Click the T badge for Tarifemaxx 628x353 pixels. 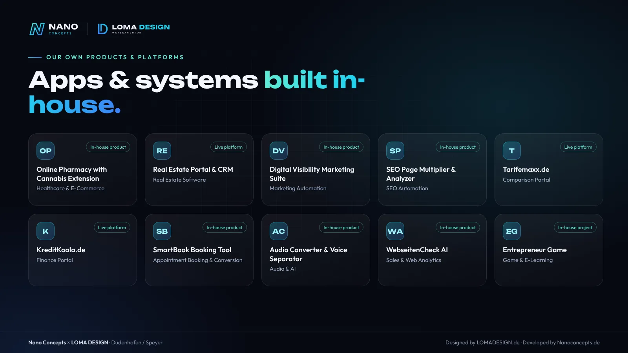(x=512, y=151)
